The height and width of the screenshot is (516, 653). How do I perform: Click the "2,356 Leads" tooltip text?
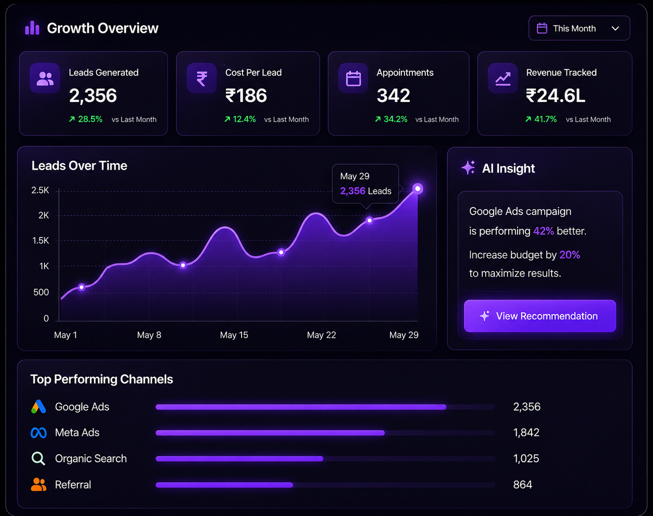tap(366, 191)
